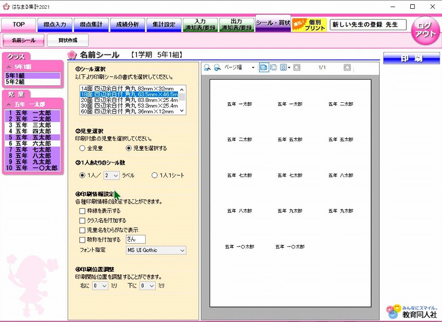Maximize the はなまる集計2021 window
The width and height of the screenshot is (442, 322).
click(412, 7)
